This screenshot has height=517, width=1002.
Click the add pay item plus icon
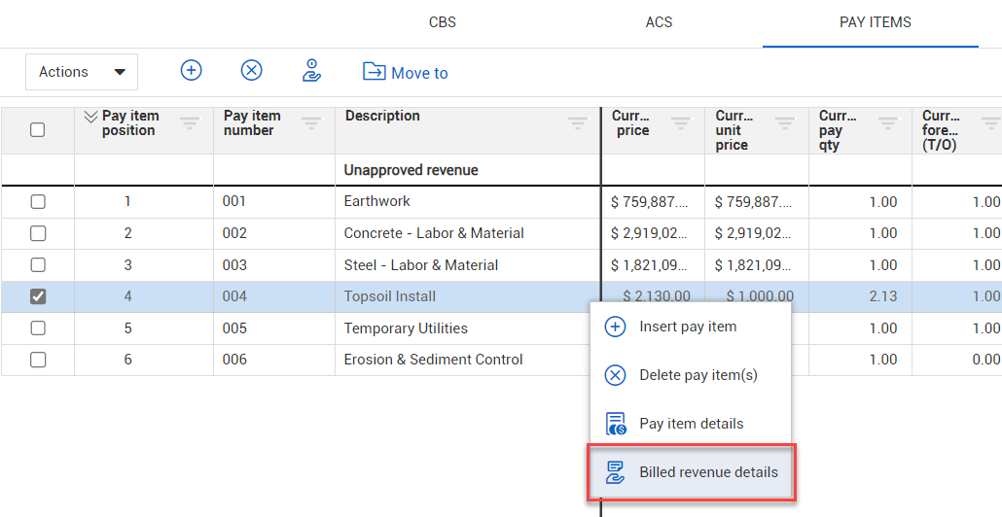point(192,70)
